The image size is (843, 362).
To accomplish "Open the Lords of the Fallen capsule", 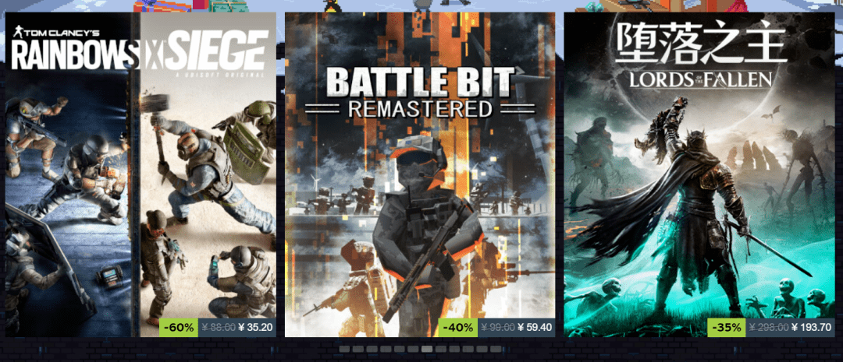I will coord(699,174).
